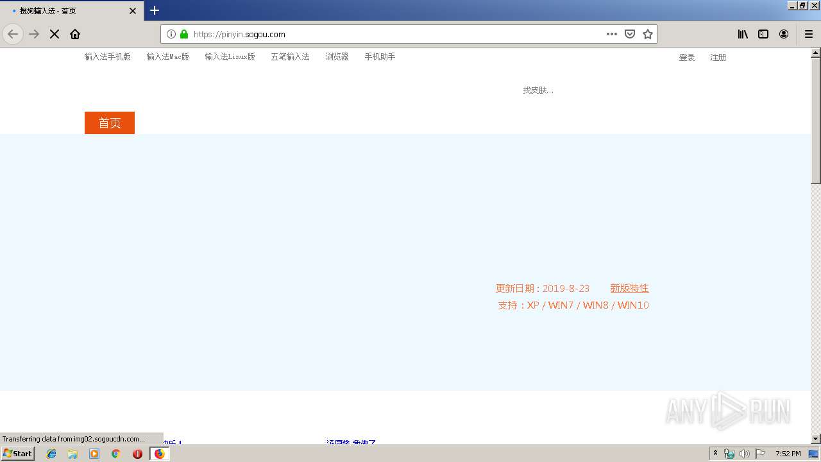The height and width of the screenshot is (462, 821).
Task: Click the 7:52 PM clock
Action: pos(788,454)
